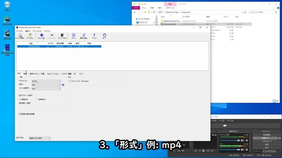Open file icon in XMedia Recode toolbar
Screen dimensions: 282x158
30,36
